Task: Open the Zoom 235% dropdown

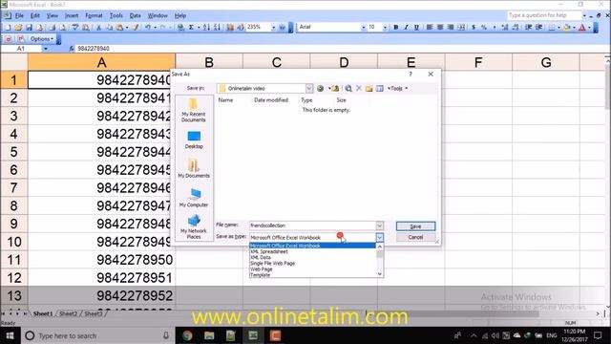Action: (x=274, y=28)
